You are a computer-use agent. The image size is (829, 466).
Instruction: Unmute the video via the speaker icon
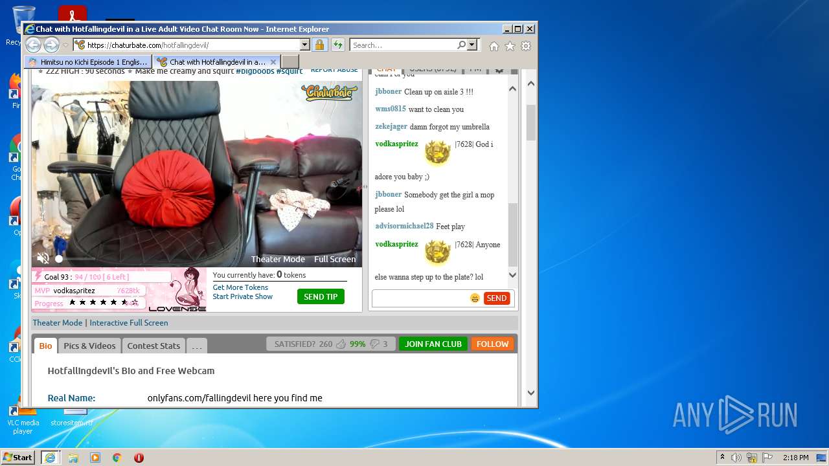pos(43,258)
